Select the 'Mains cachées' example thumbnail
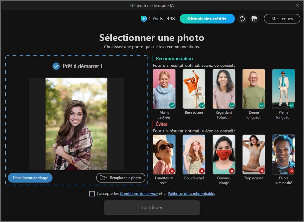 pyautogui.click(x=164, y=89)
